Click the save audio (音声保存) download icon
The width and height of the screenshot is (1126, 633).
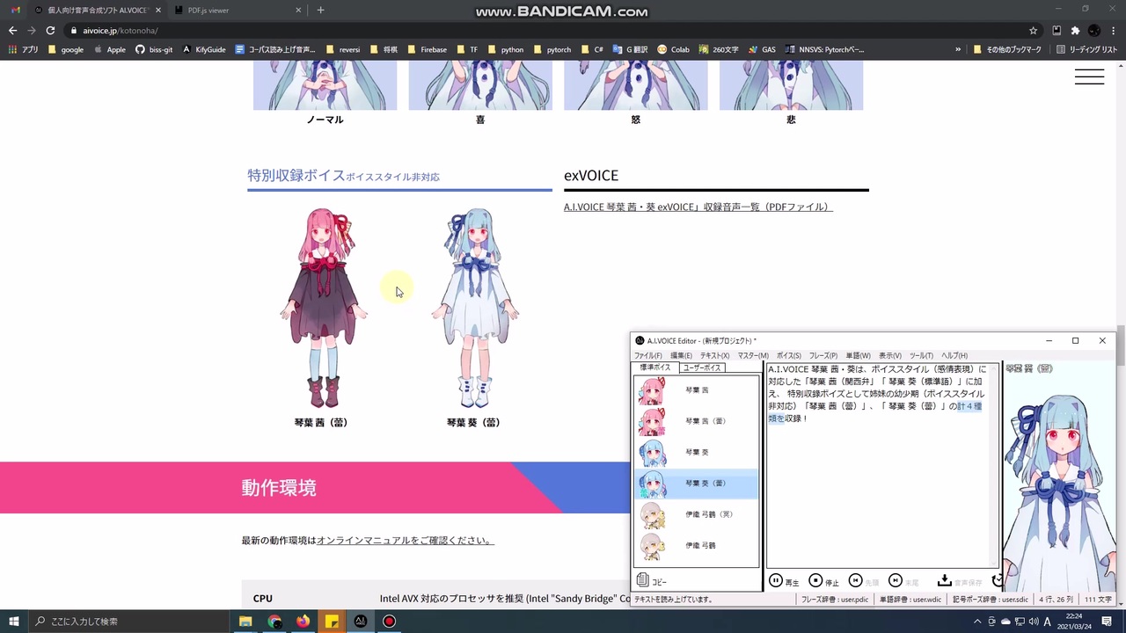944,580
